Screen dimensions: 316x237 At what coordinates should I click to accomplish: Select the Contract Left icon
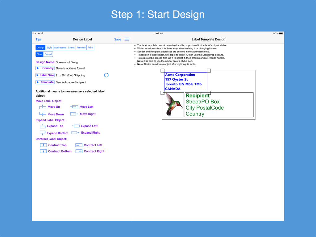point(79,145)
